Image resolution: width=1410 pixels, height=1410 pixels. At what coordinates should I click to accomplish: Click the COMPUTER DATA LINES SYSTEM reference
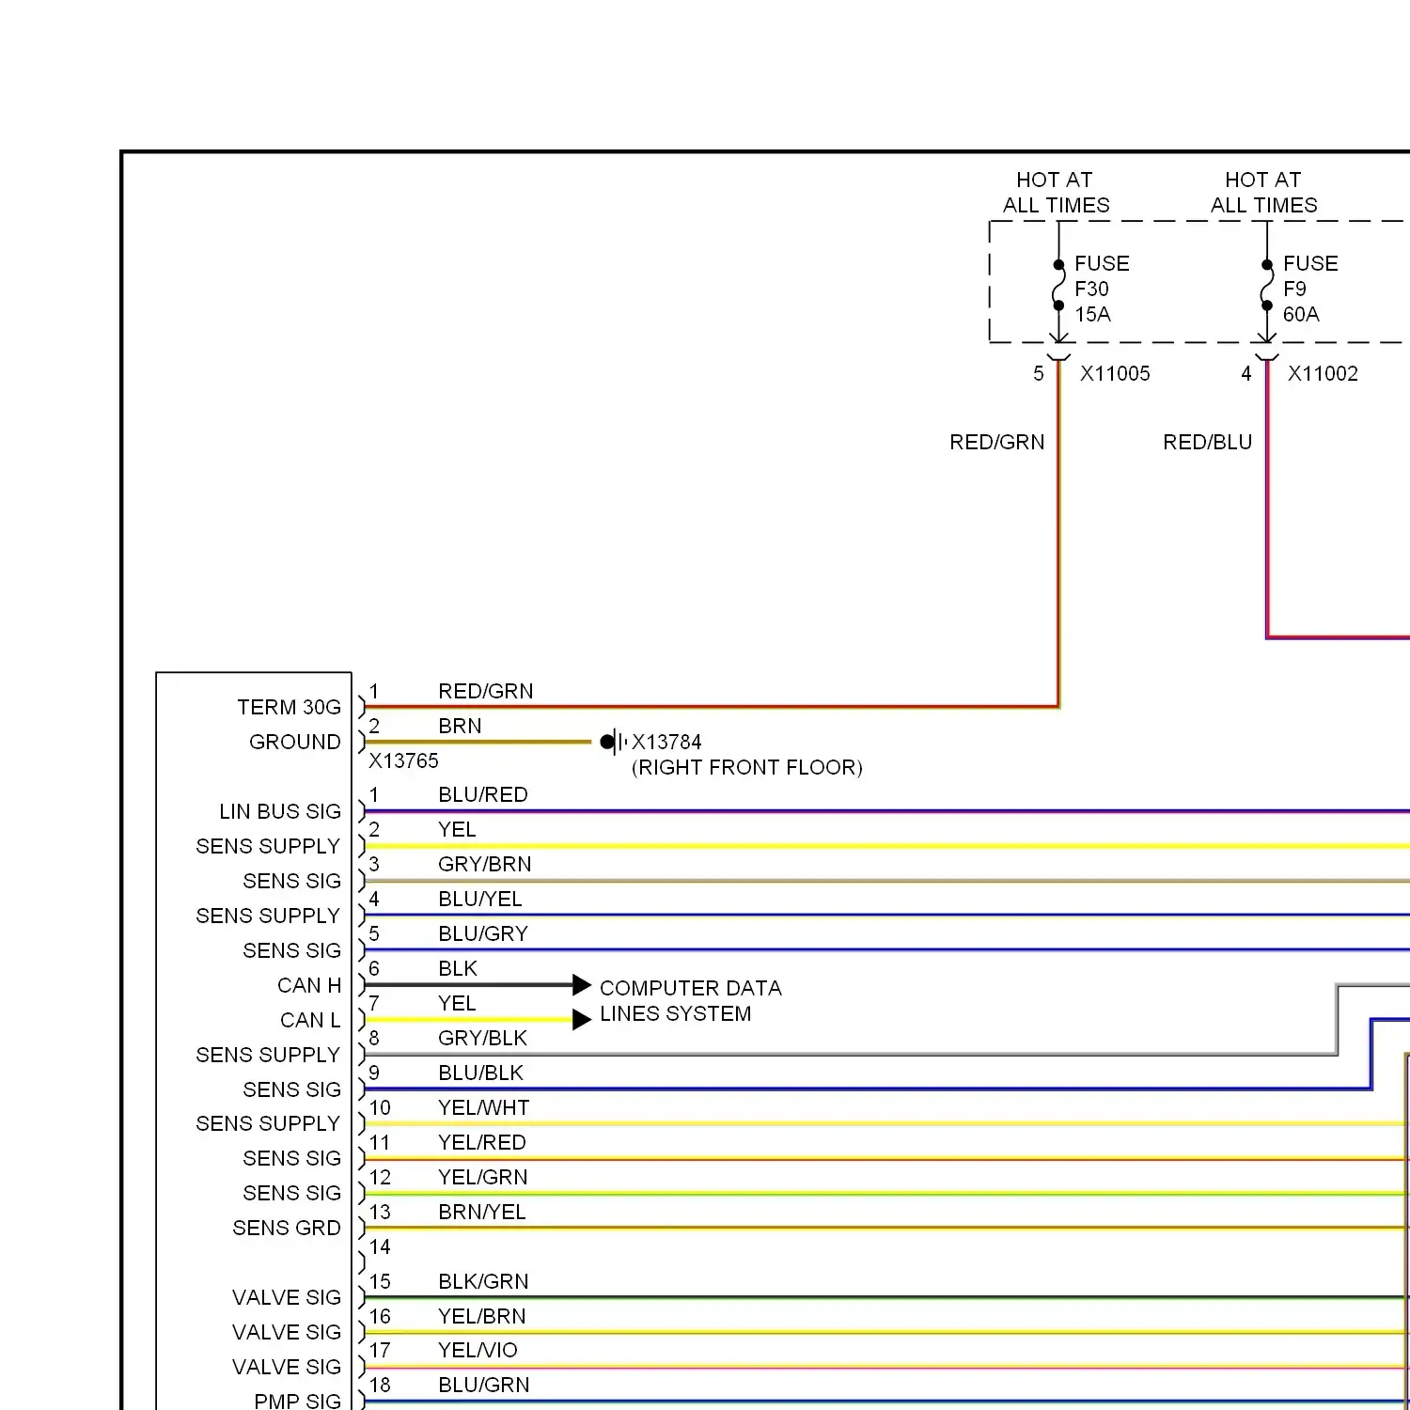point(691,1001)
